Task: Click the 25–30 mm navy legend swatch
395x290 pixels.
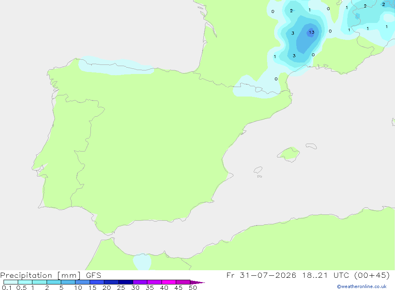Action: [x=126, y=282]
